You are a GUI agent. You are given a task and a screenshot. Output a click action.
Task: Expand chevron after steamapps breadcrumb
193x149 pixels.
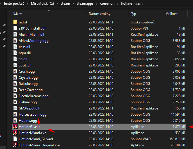97,4
